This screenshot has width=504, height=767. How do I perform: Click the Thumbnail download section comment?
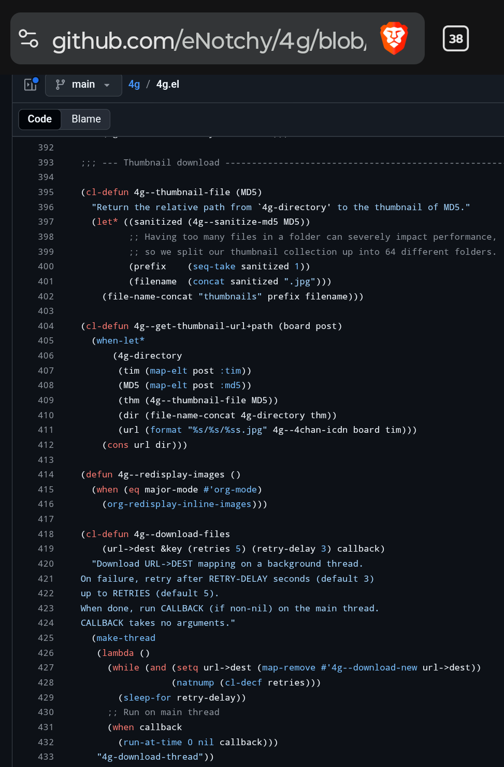click(x=291, y=162)
